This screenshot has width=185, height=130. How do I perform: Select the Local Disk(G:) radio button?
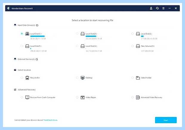[x=77, y=46]
